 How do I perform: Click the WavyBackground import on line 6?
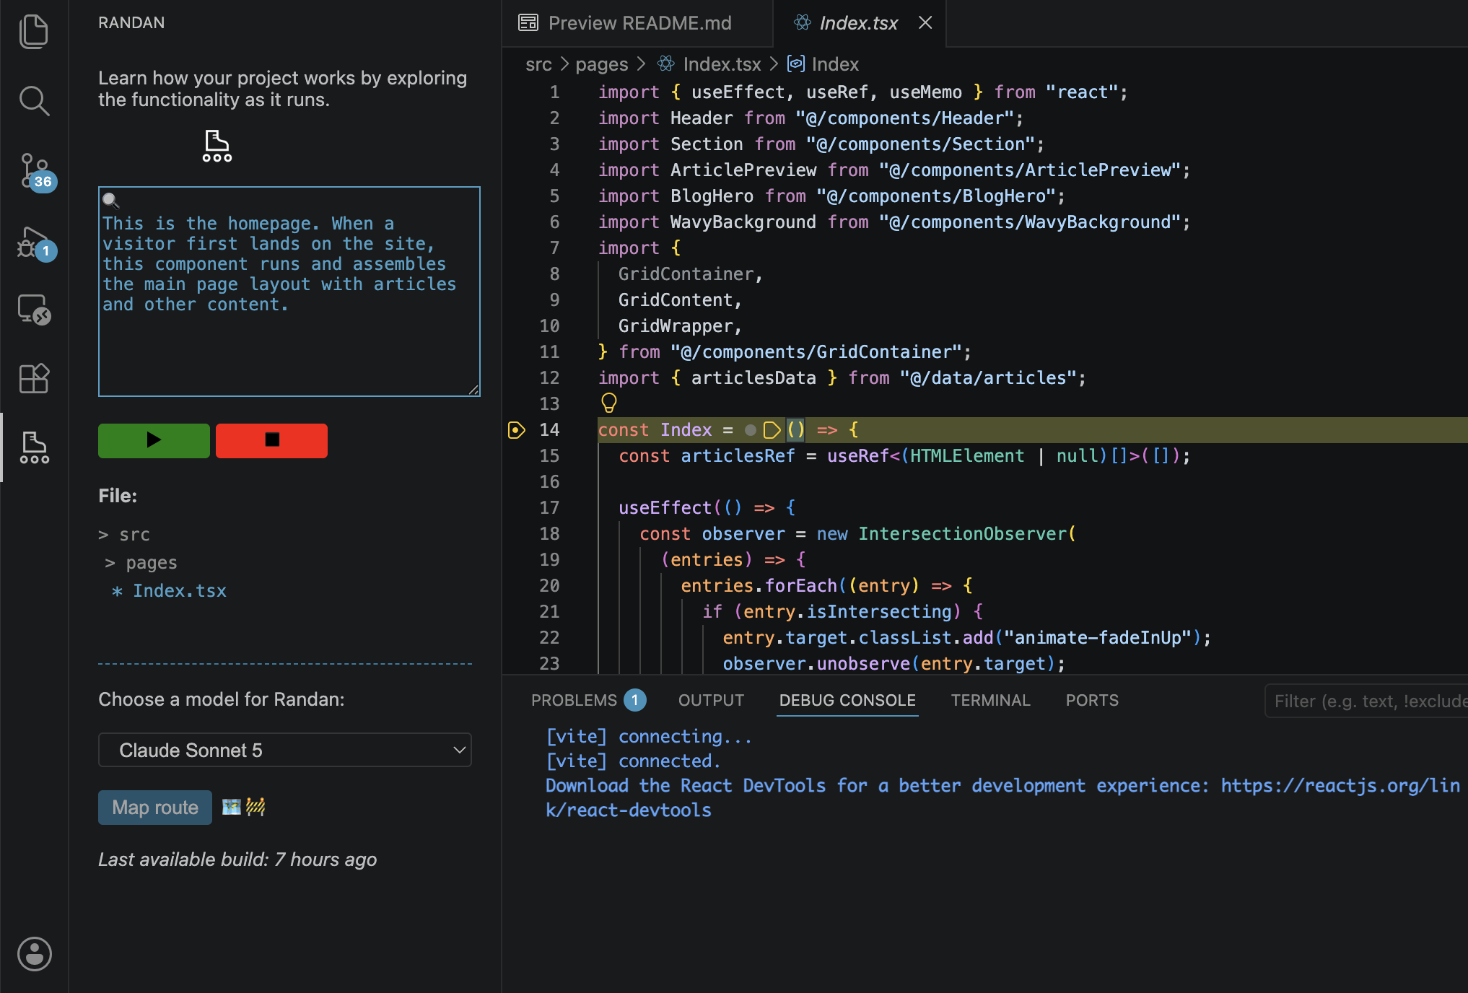743,222
